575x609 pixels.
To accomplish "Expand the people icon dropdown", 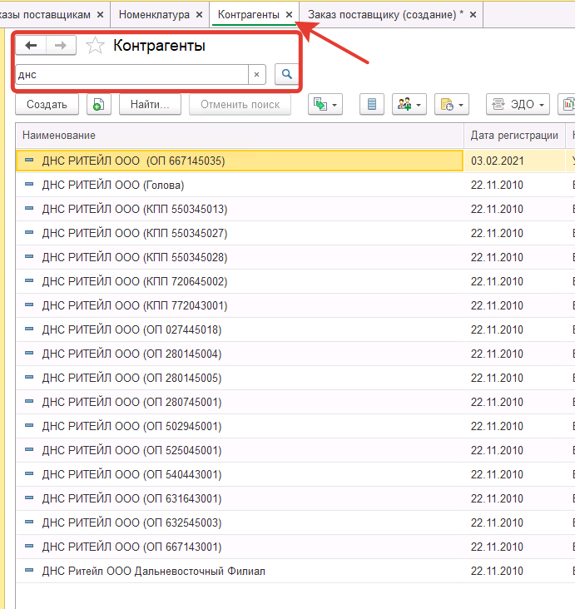I will click(x=409, y=105).
